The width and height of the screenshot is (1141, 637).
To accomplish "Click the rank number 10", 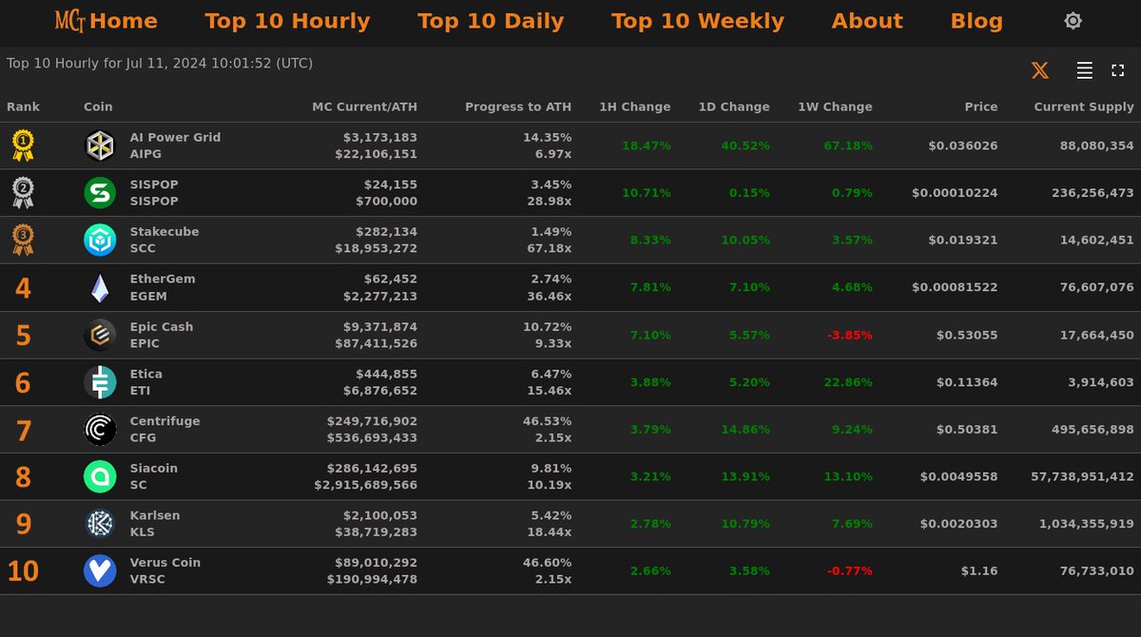I will 23,571.
